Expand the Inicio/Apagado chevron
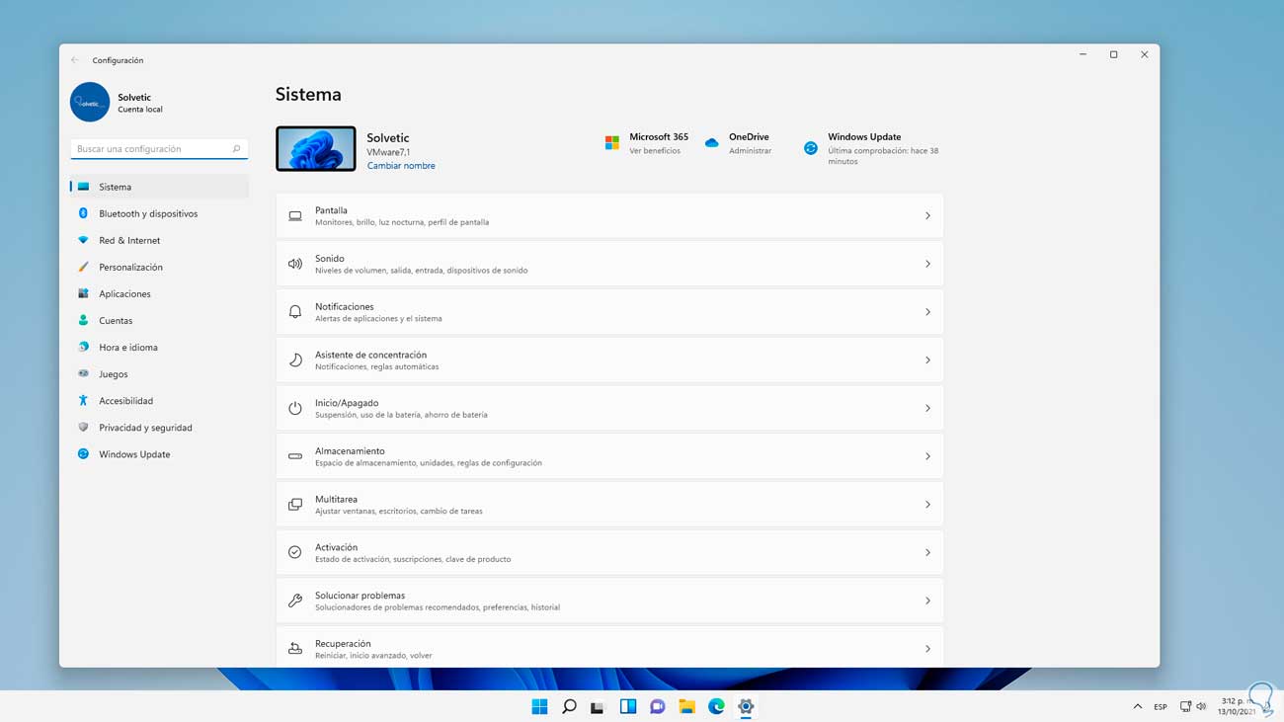Image resolution: width=1284 pixels, height=722 pixels. point(927,408)
